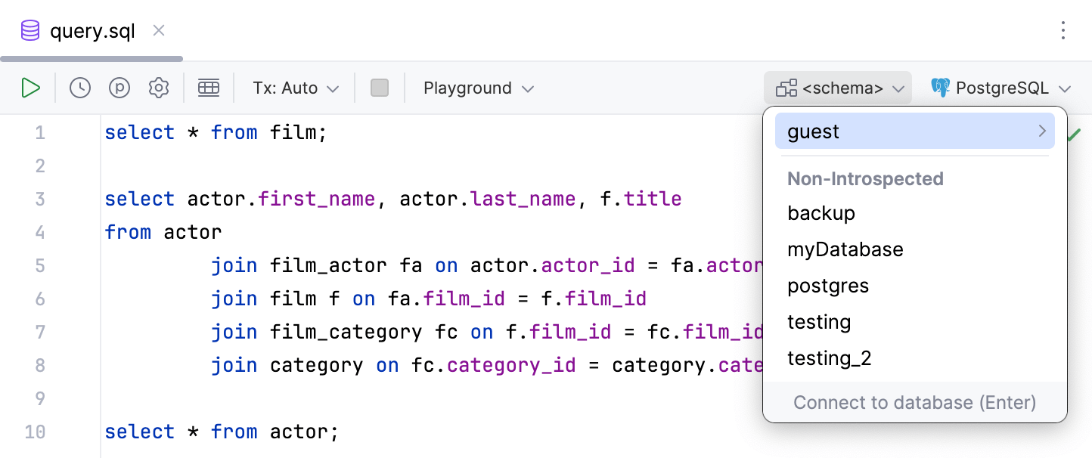The image size is (1092, 458).
Task: Click the database icon on query.sql tab
Action: (x=29, y=30)
